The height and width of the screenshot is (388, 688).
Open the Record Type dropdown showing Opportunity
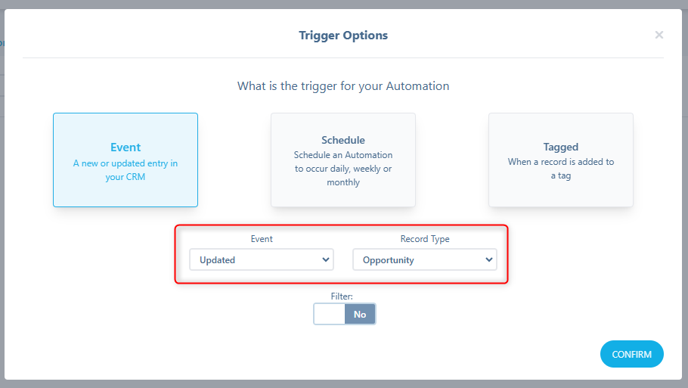tap(425, 259)
